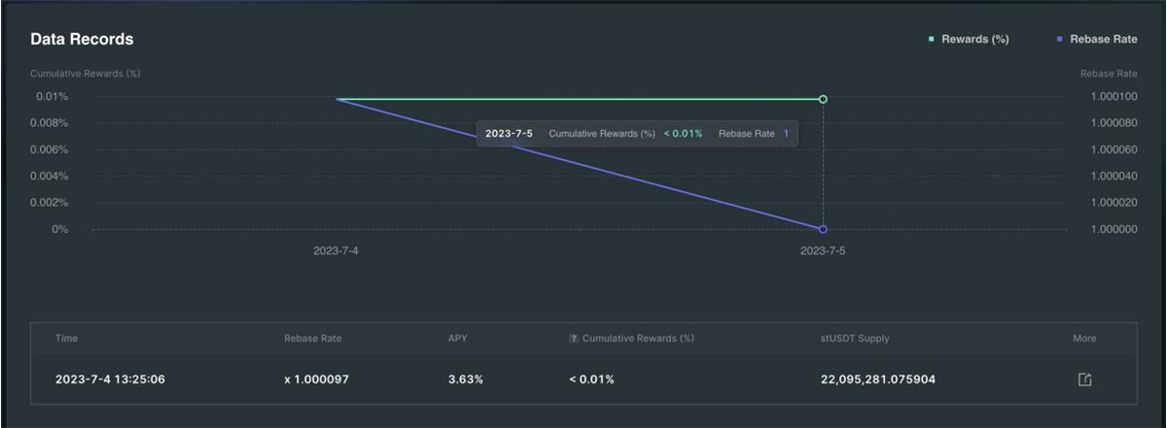The height and width of the screenshot is (428, 1167).
Task: Click the question mark icon beside Cumulative Rewards
Action: [574, 339]
